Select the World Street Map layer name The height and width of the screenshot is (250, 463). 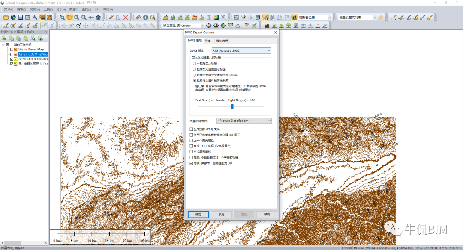coord(31,50)
